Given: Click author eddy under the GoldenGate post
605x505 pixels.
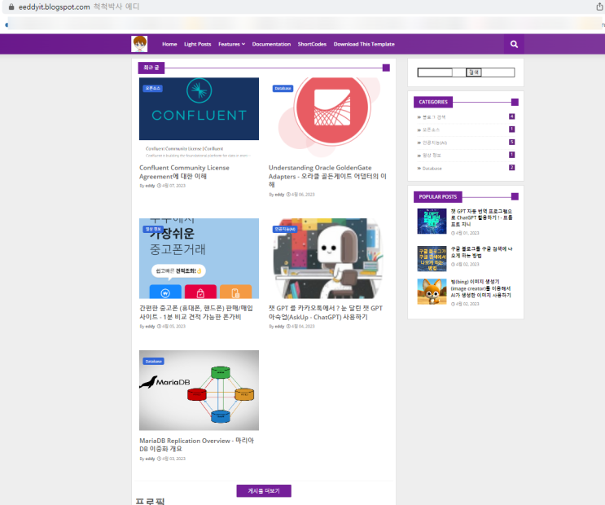Looking at the screenshot, I should click(x=279, y=195).
